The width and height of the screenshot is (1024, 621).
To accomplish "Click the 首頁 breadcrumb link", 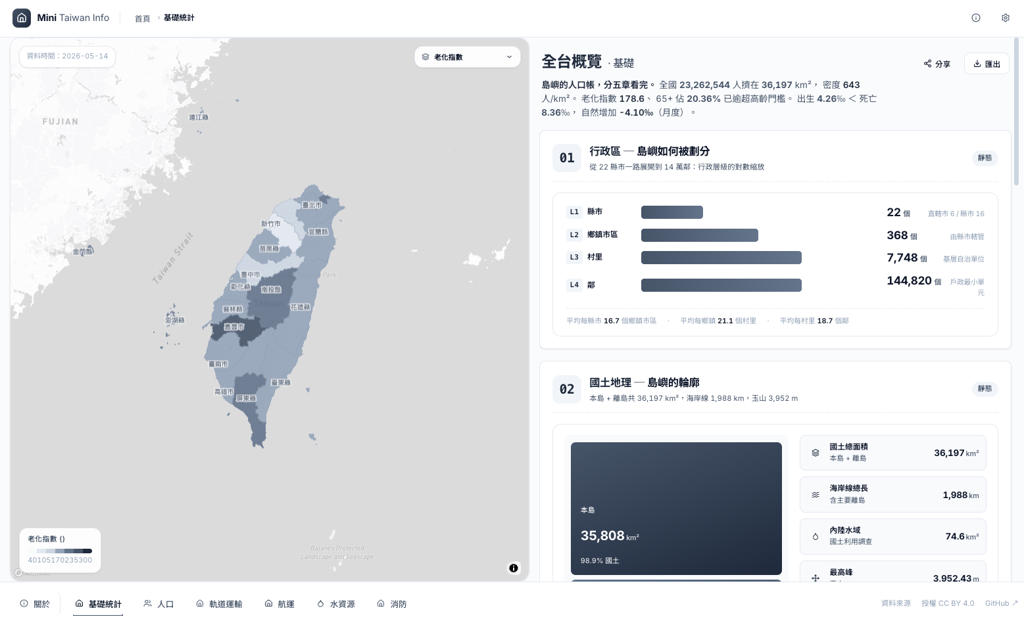I will click(143, 18).
